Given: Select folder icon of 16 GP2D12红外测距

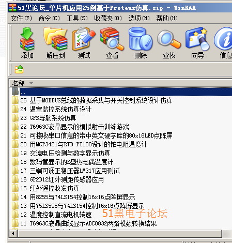Looking at the screenshot, I should (x=15, y=179).
